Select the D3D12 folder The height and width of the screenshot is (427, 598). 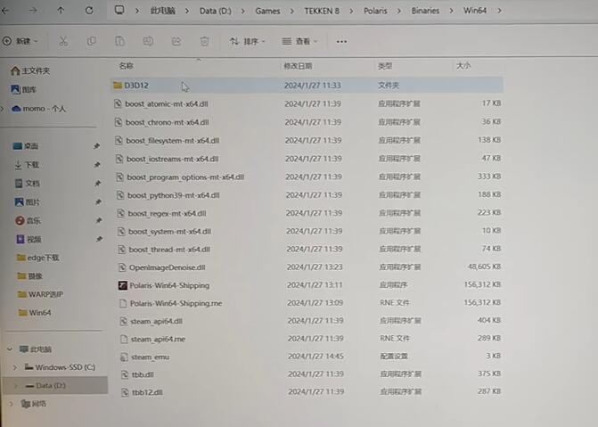(x=307, y=85)
